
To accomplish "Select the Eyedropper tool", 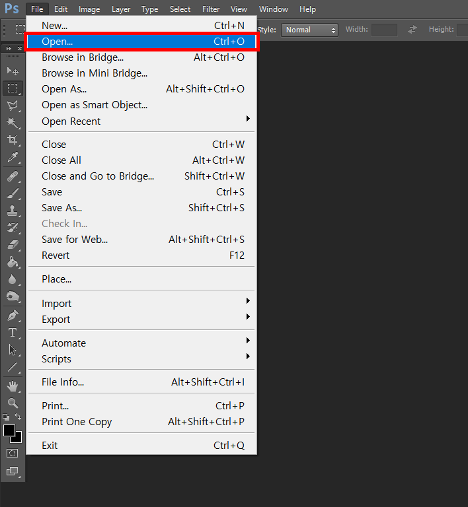I will pos(13,157).
